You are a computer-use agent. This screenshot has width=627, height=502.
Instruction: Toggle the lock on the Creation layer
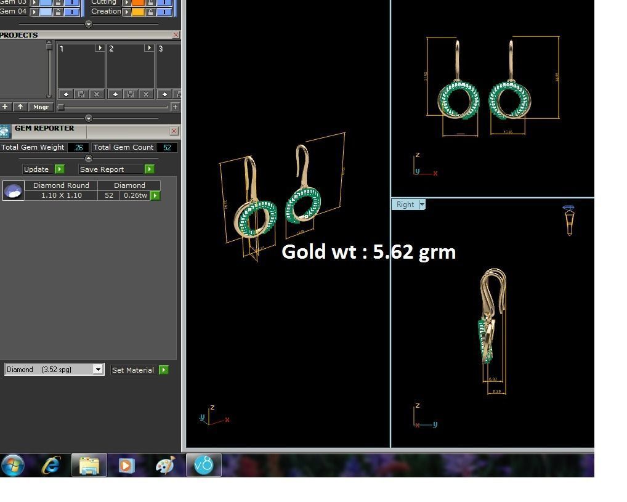pyautogui.click(x=151, y=12)
